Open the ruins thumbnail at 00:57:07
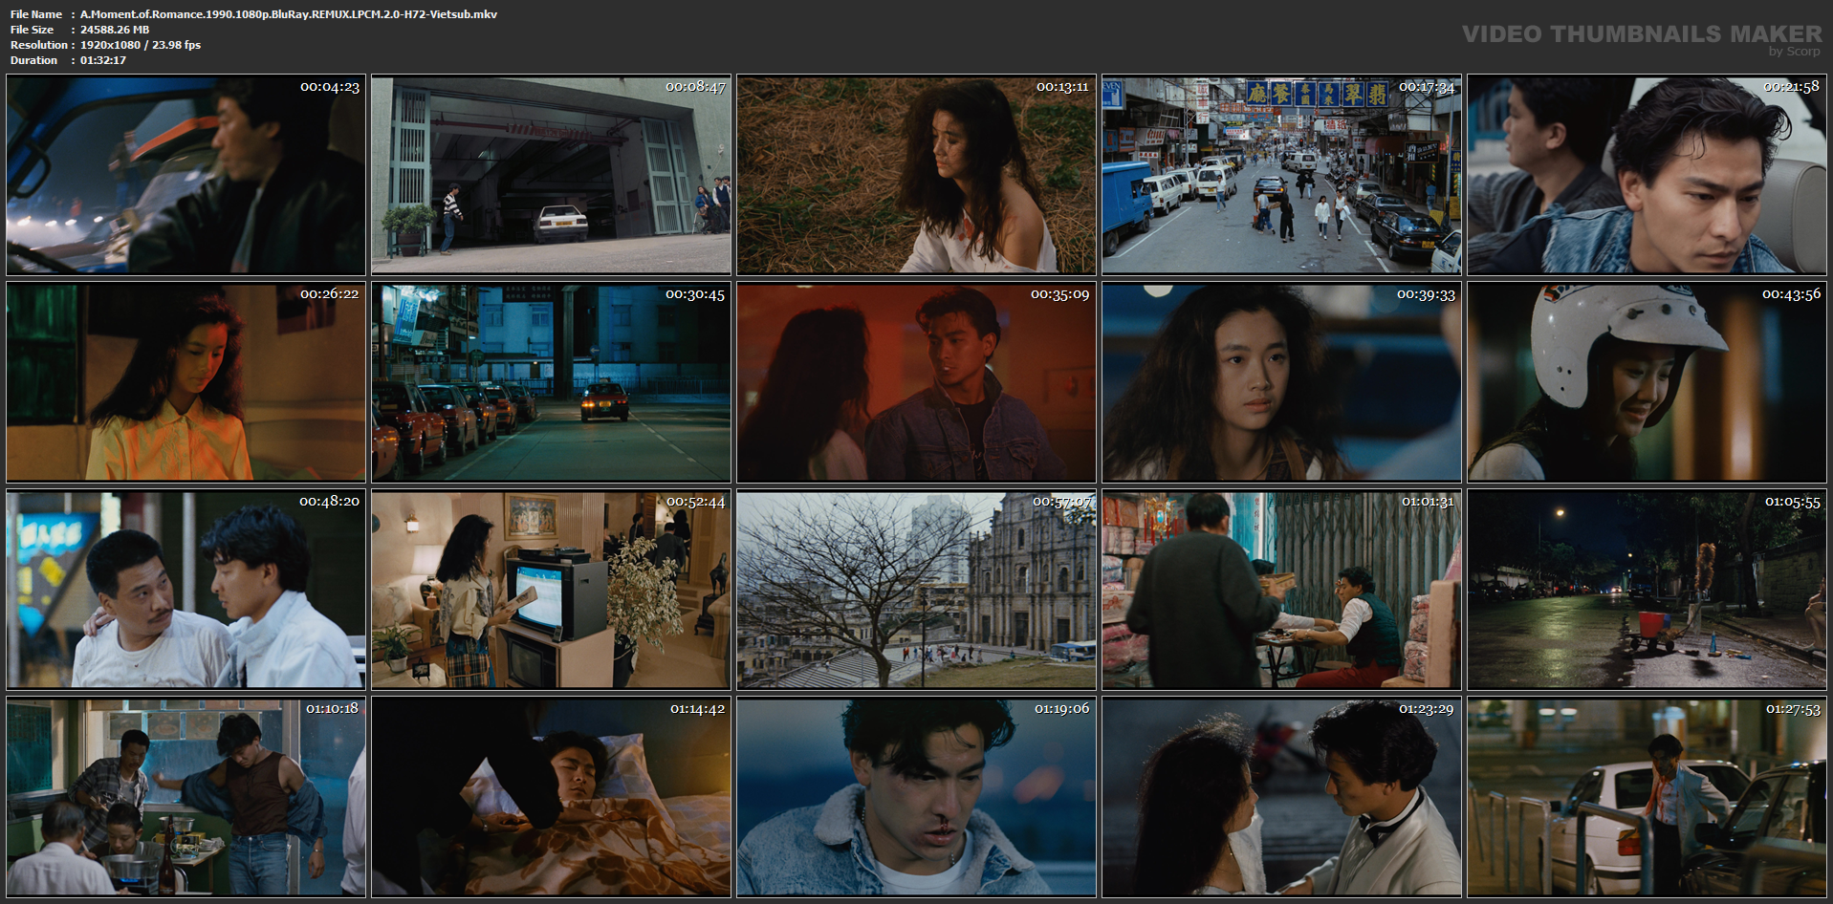The width and height of the screenshot is (1833, 904). tap(916, 590)
